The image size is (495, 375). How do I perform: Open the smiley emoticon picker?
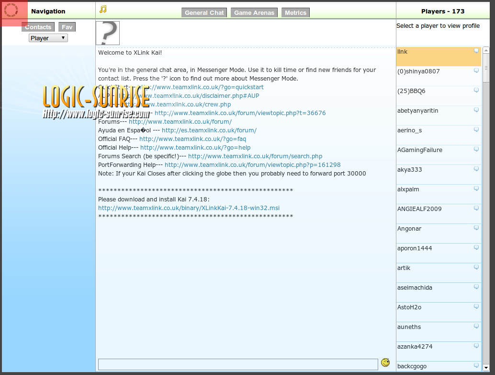(x=385, y=363)
